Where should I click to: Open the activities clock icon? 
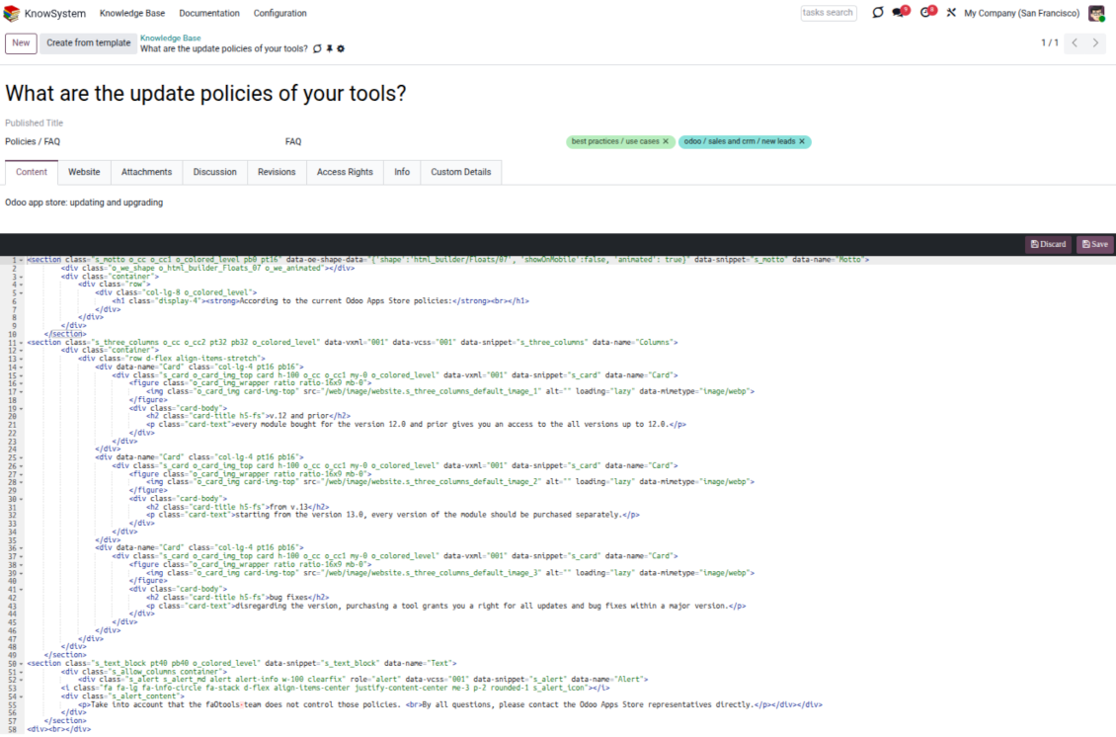click(926, 13)
